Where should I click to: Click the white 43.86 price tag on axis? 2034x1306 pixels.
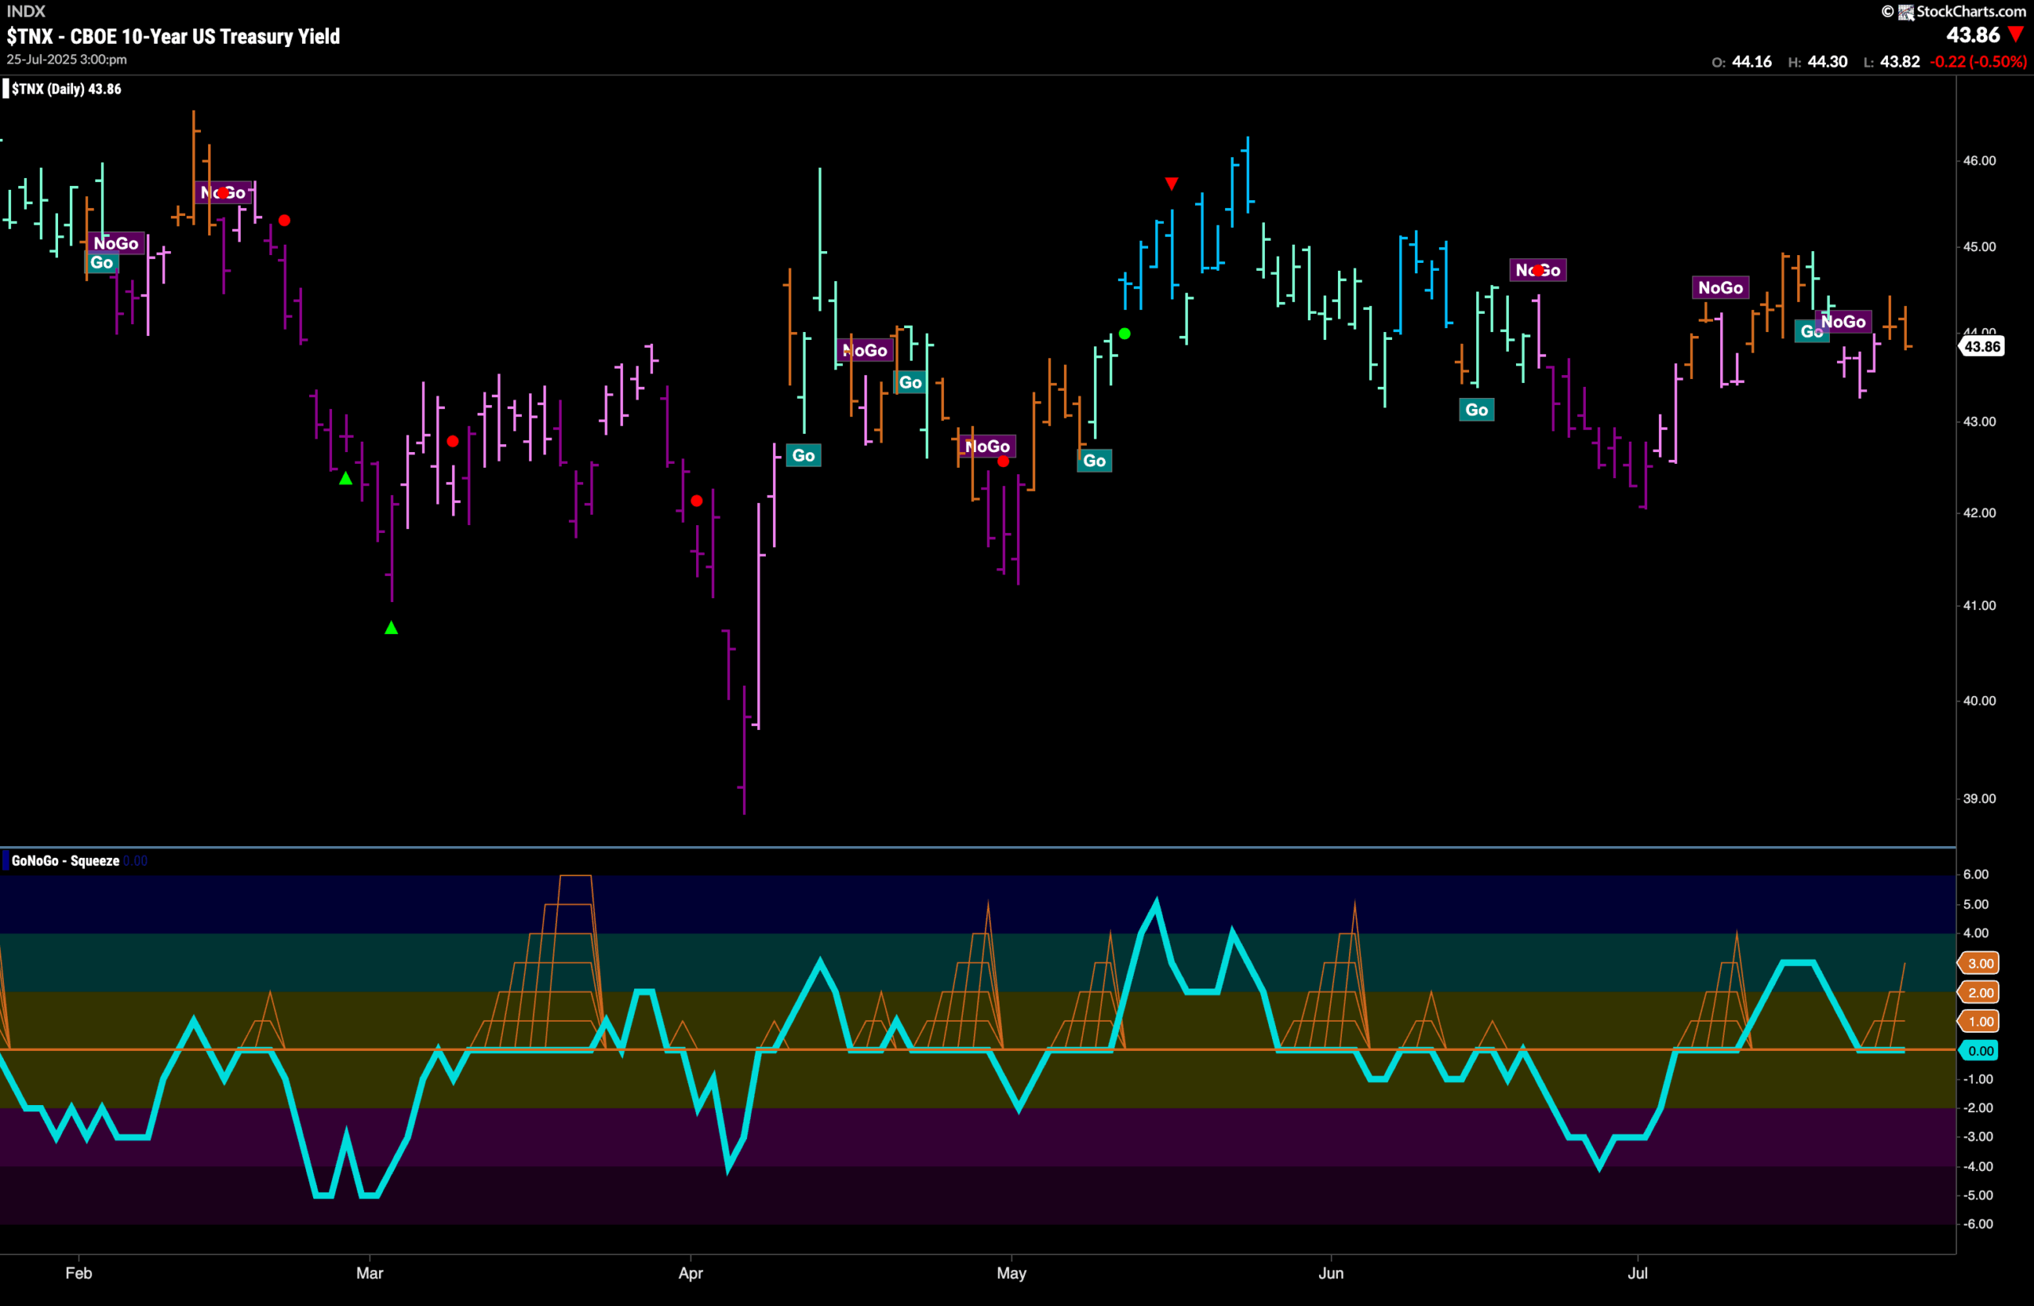click(1982, 347)
